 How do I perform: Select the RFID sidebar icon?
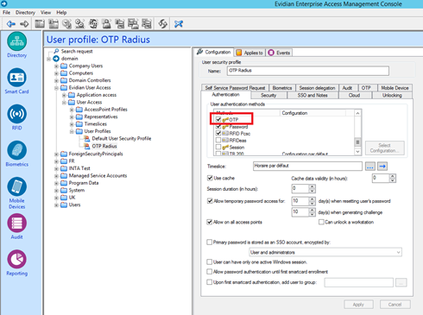pyautogui.click(x=16, y=117)
